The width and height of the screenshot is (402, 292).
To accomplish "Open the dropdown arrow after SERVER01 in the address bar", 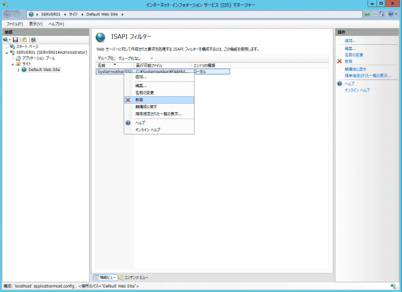I will 65,15.
